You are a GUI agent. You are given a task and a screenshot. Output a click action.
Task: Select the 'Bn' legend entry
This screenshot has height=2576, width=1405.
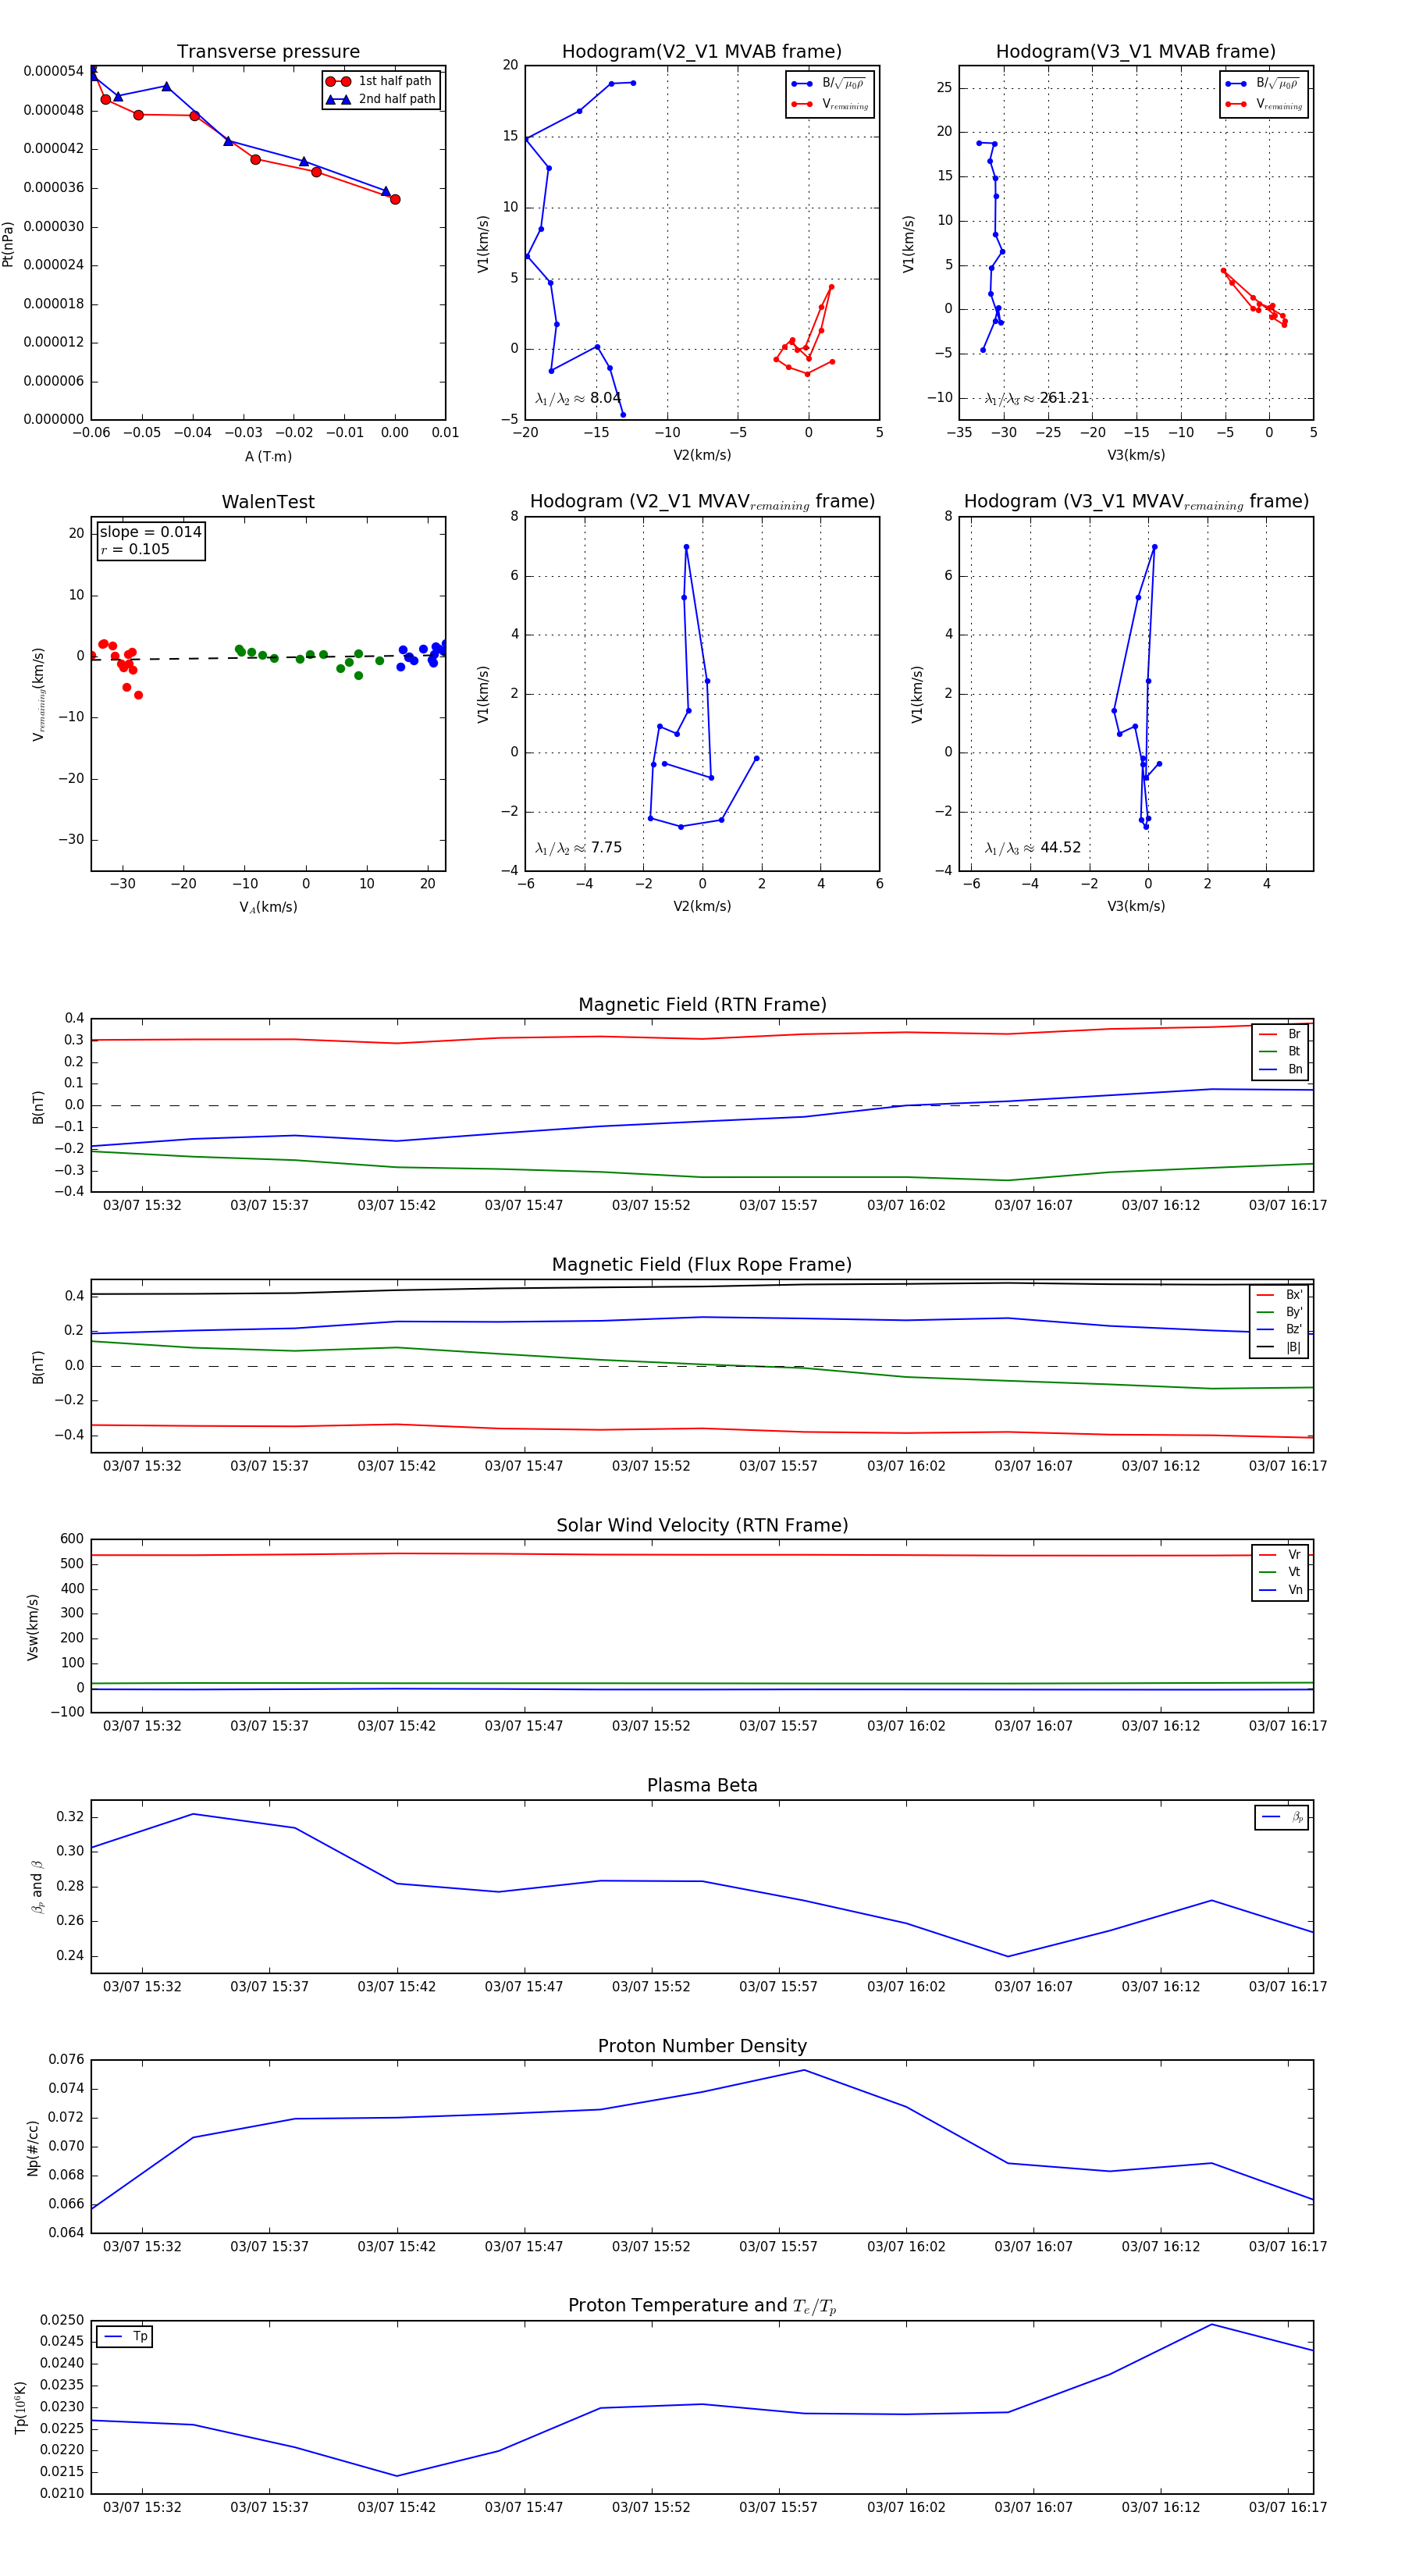[1280, 1070]
